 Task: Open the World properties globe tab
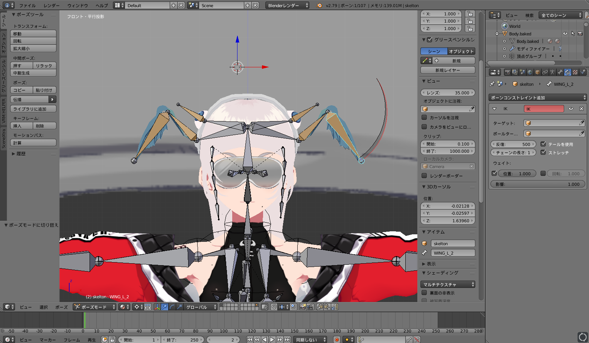[530, 72]
